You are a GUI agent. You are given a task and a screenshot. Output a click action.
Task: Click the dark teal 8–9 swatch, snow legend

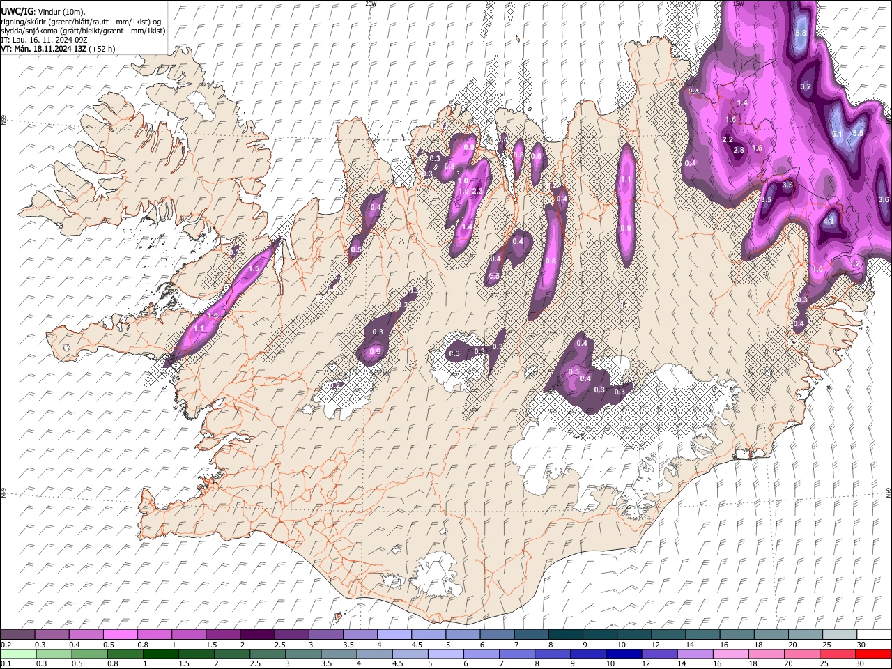click(x=566, y=635)
